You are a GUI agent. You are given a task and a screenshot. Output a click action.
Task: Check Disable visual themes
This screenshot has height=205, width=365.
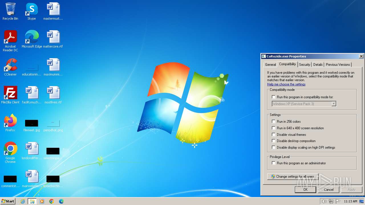point(274,135)
